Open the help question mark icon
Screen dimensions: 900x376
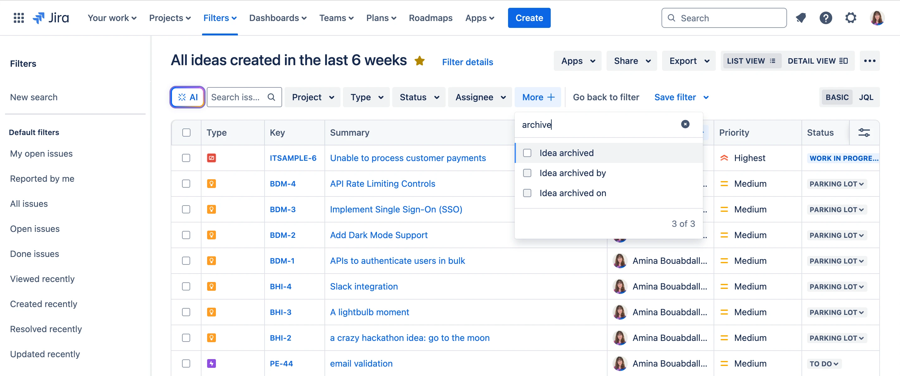tap(826, 18)
